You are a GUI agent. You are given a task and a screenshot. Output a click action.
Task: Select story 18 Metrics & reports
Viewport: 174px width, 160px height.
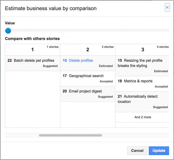(142, 84)
